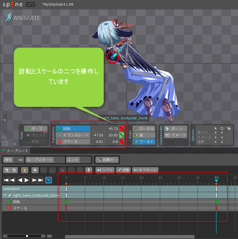This screenshot has width=238, height=239.
Task: Select the 作成 (Create) tool
Action: [36, 142]
